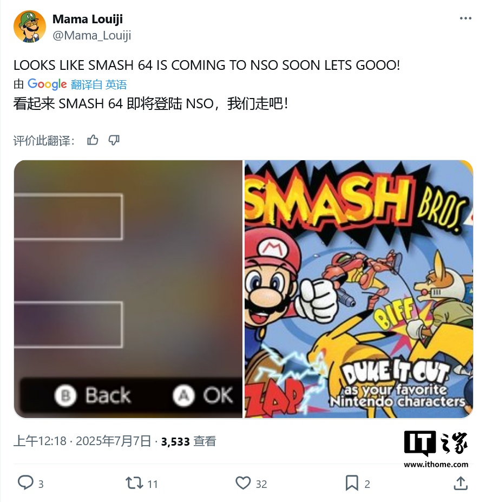
Task: Click the share upload icon
Action: (461, 483)
